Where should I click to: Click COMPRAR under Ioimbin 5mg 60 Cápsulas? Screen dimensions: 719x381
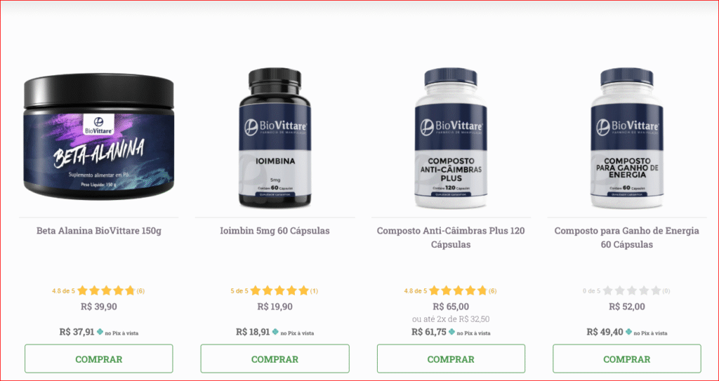(275, 359)
